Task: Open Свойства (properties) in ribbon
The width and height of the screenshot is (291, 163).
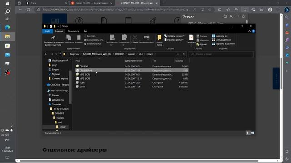Action: (x=191, y=40)
